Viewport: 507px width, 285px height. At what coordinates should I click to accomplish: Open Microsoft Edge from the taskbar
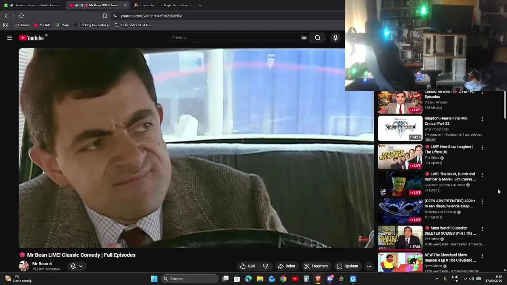point(248,279)
